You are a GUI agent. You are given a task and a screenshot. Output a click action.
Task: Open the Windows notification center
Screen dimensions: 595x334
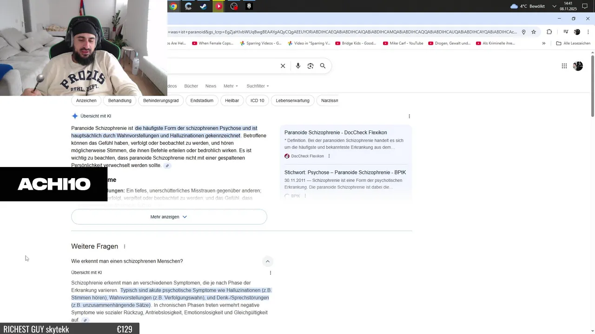(x=585, y=6)
